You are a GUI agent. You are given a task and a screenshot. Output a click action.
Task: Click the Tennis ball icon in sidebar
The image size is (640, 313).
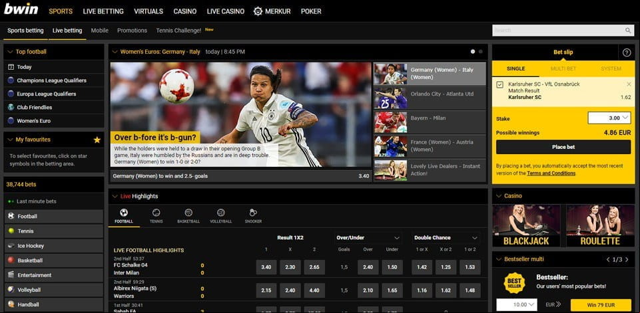pos(11,231)
